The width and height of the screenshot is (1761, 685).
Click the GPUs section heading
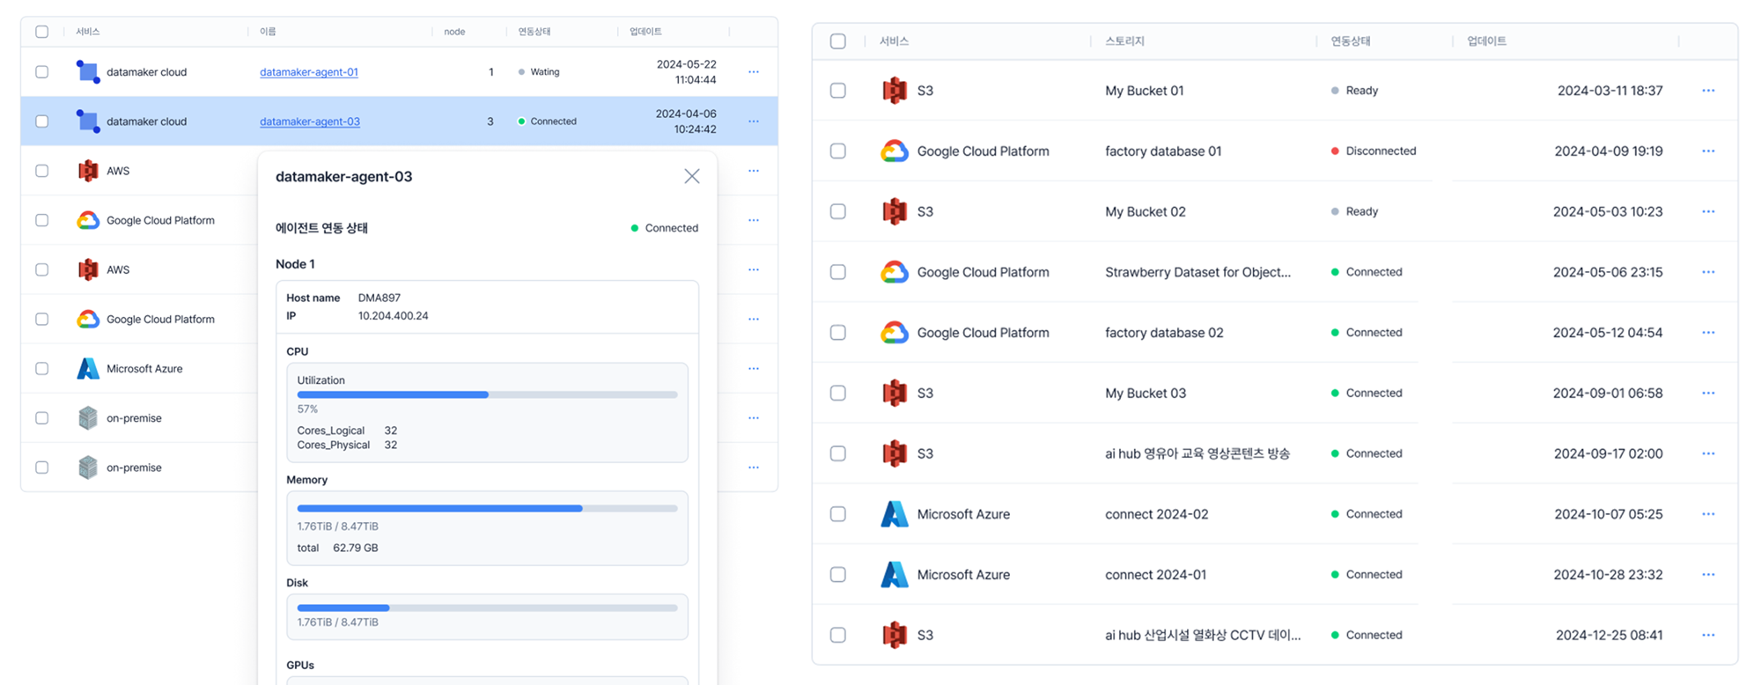pos(300,666)
